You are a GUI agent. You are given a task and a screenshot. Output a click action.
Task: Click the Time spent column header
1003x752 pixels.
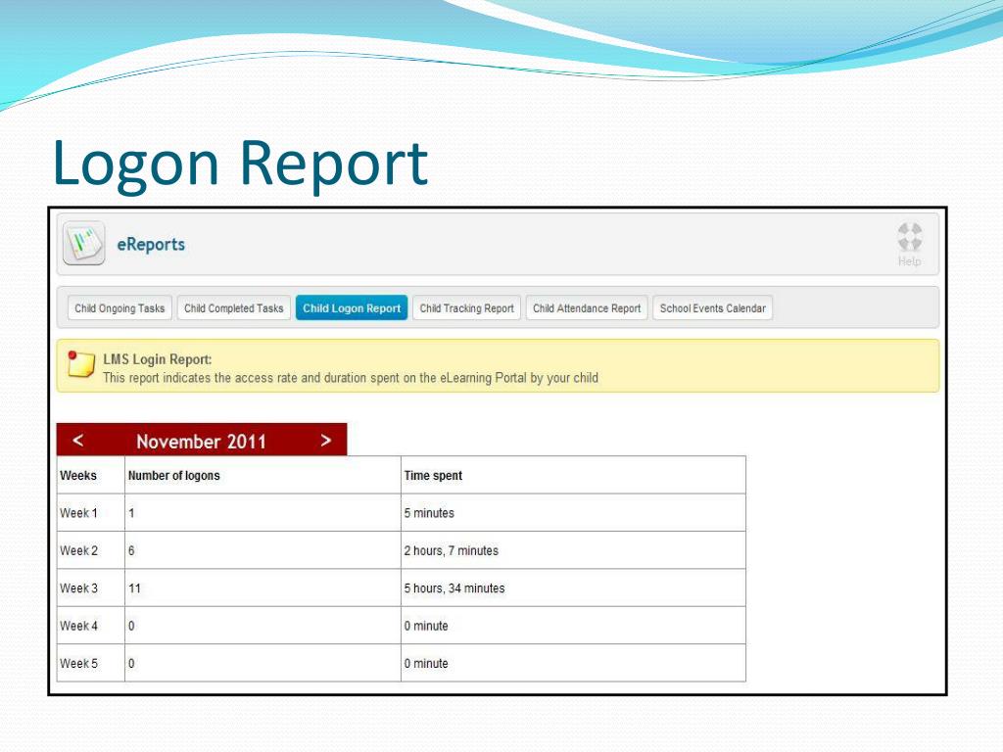click(x=433, y=475)
